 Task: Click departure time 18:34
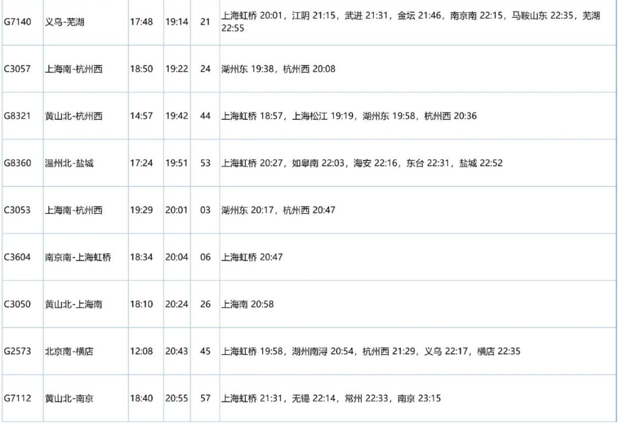(142, 257)
